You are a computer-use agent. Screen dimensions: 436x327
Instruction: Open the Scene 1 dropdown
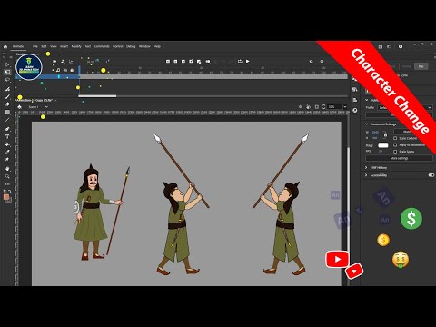click(46, 107)
